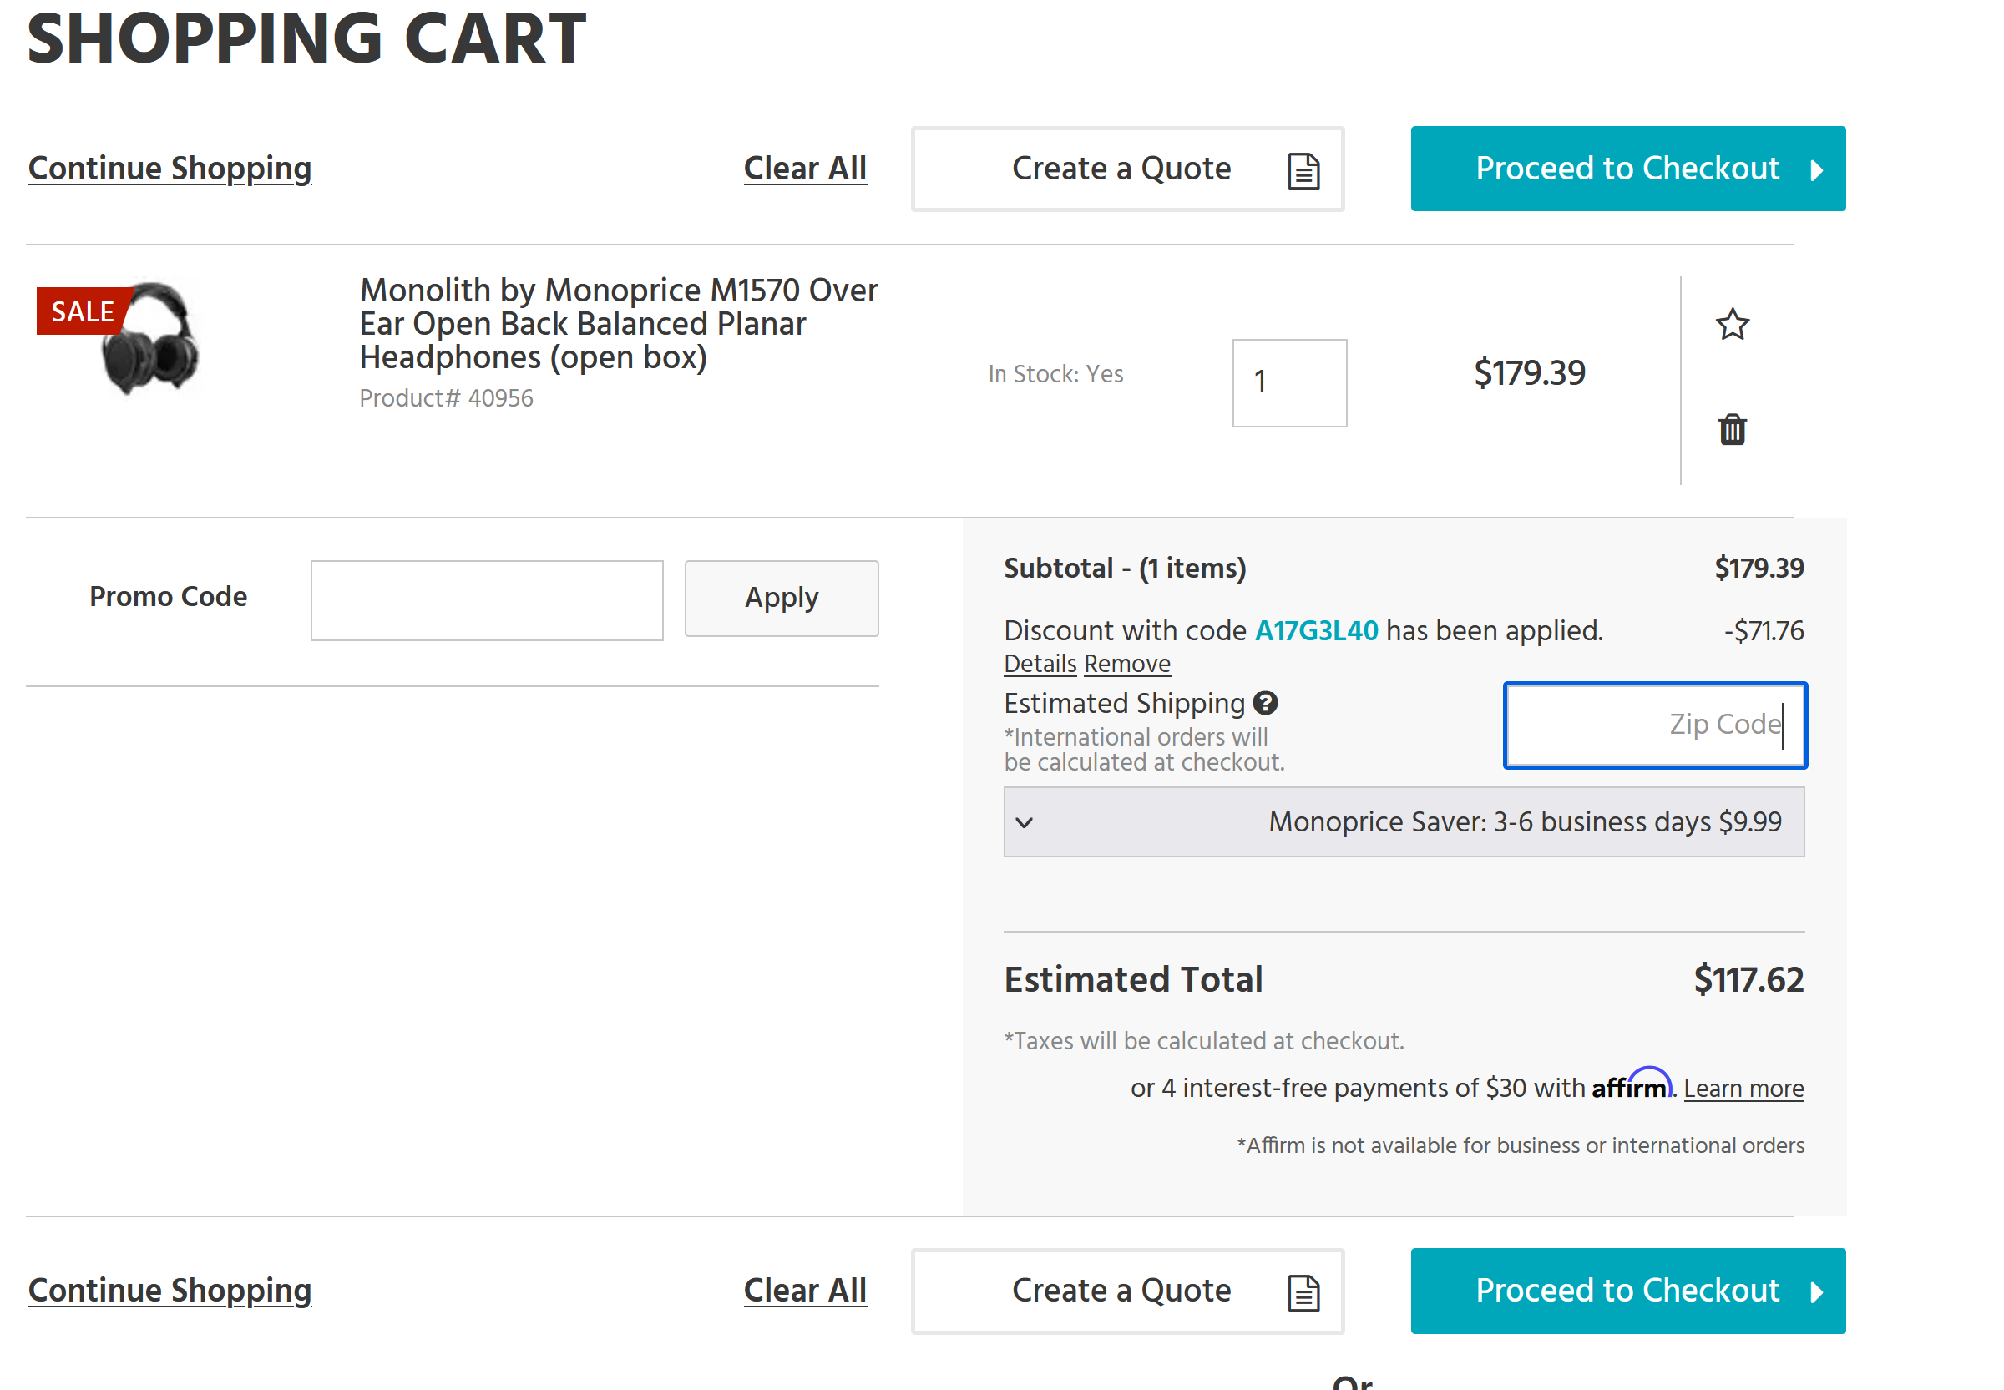This screenshot has height=1390, width=2004.
Task: Select the quantity field showing 1
Action: 1289,382
